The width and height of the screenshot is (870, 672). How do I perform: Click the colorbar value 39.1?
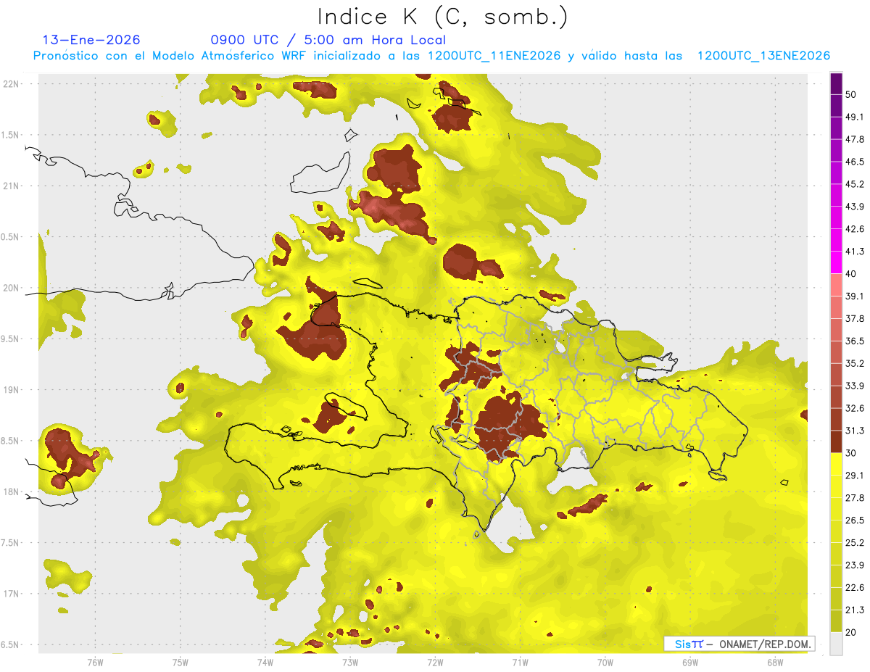[x=855, y=296]
